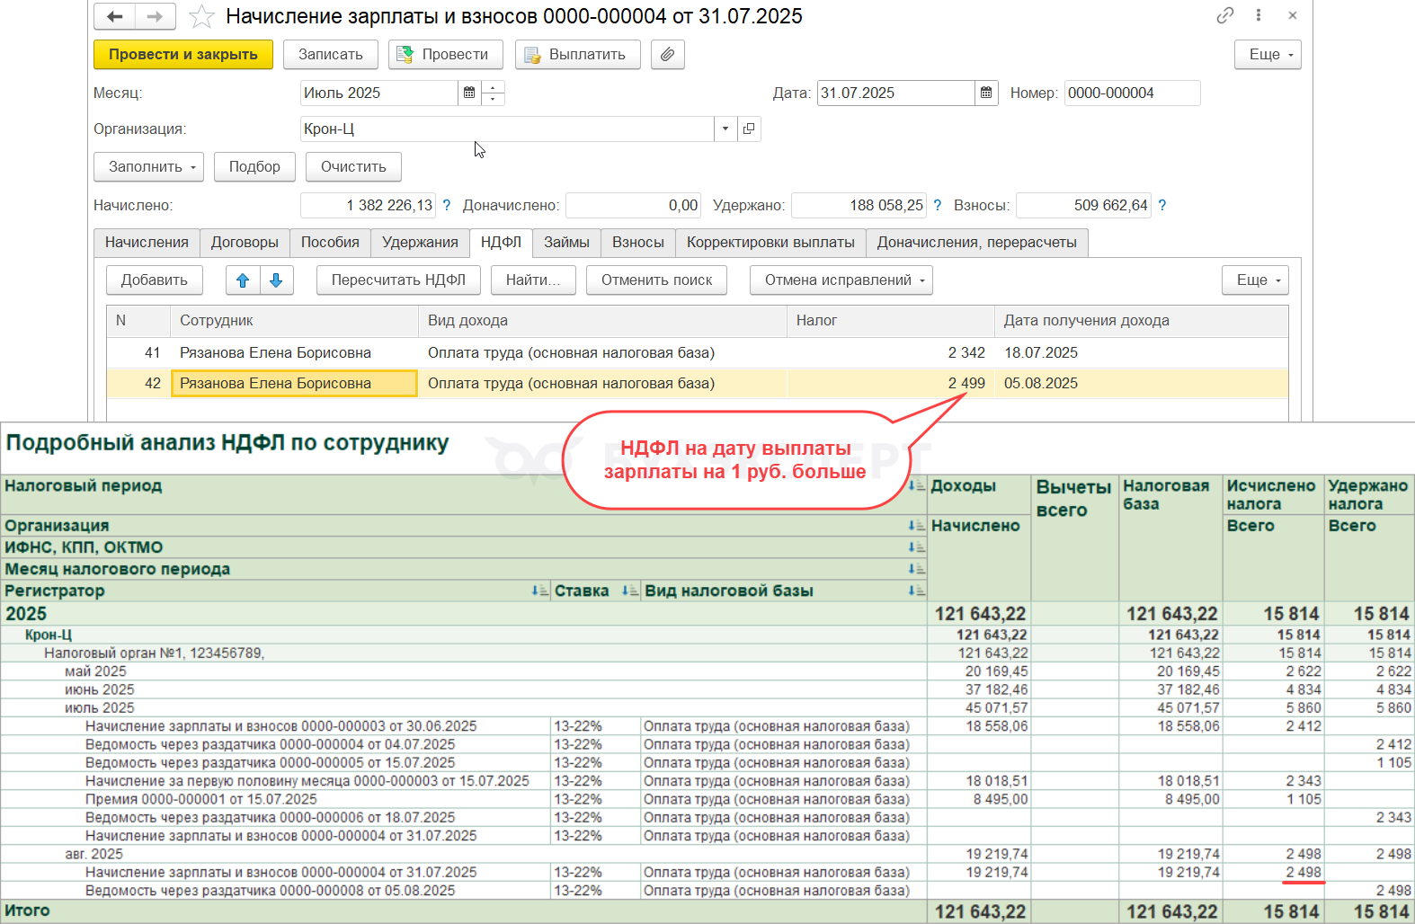Image resolution: width=1415 pixels, height=924 pixels.
Task: Open the Крон-Ц organization form icon
Action: pyautogui.click(x=749, y=129)
